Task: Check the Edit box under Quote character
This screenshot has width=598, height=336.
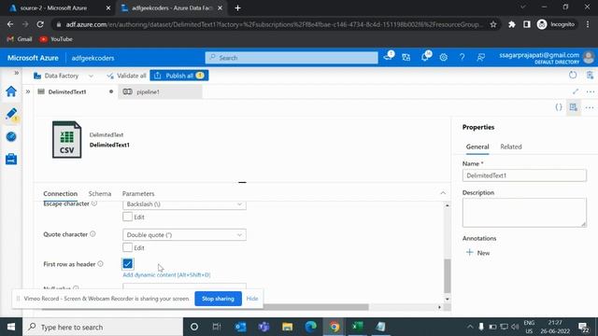Action: pyautogui.click(x=127, y=247)
